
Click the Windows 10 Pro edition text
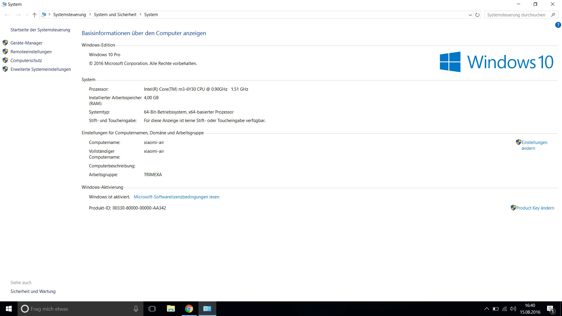pyautogui.click(x=104, y=55)
